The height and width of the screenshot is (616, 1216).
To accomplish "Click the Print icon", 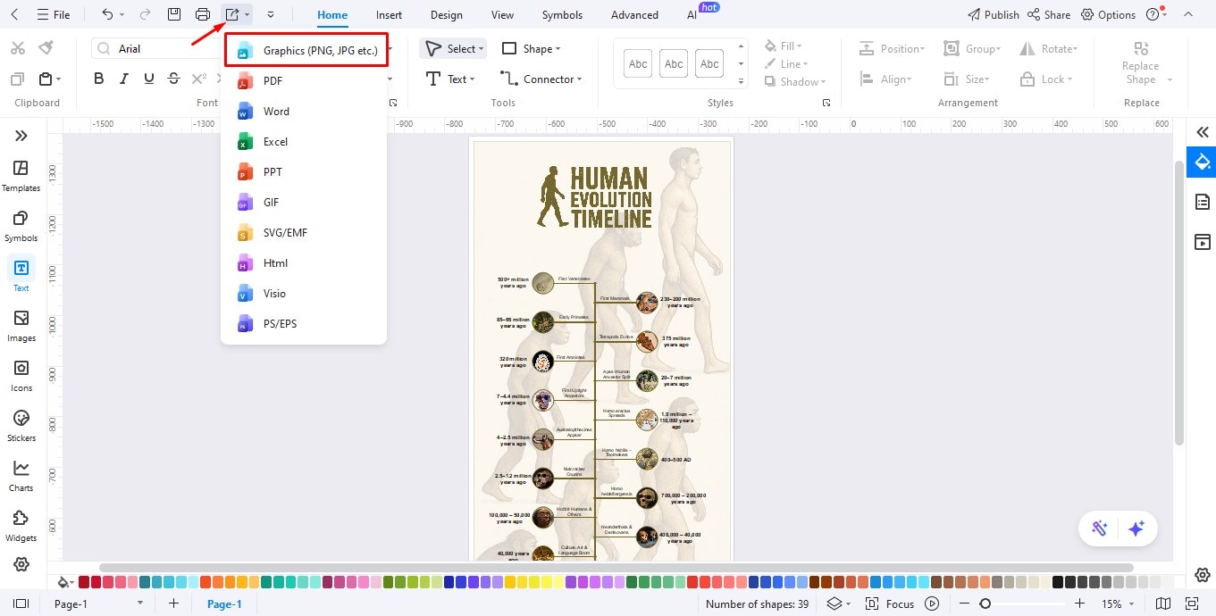I will [x=203, y=14].
